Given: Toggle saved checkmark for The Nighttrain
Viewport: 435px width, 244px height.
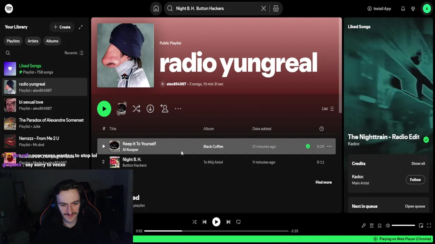Looking at the screenshot, I should click(x=426, y=140).
